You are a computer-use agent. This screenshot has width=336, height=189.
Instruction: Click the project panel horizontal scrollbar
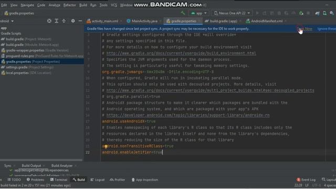point(41,160)
